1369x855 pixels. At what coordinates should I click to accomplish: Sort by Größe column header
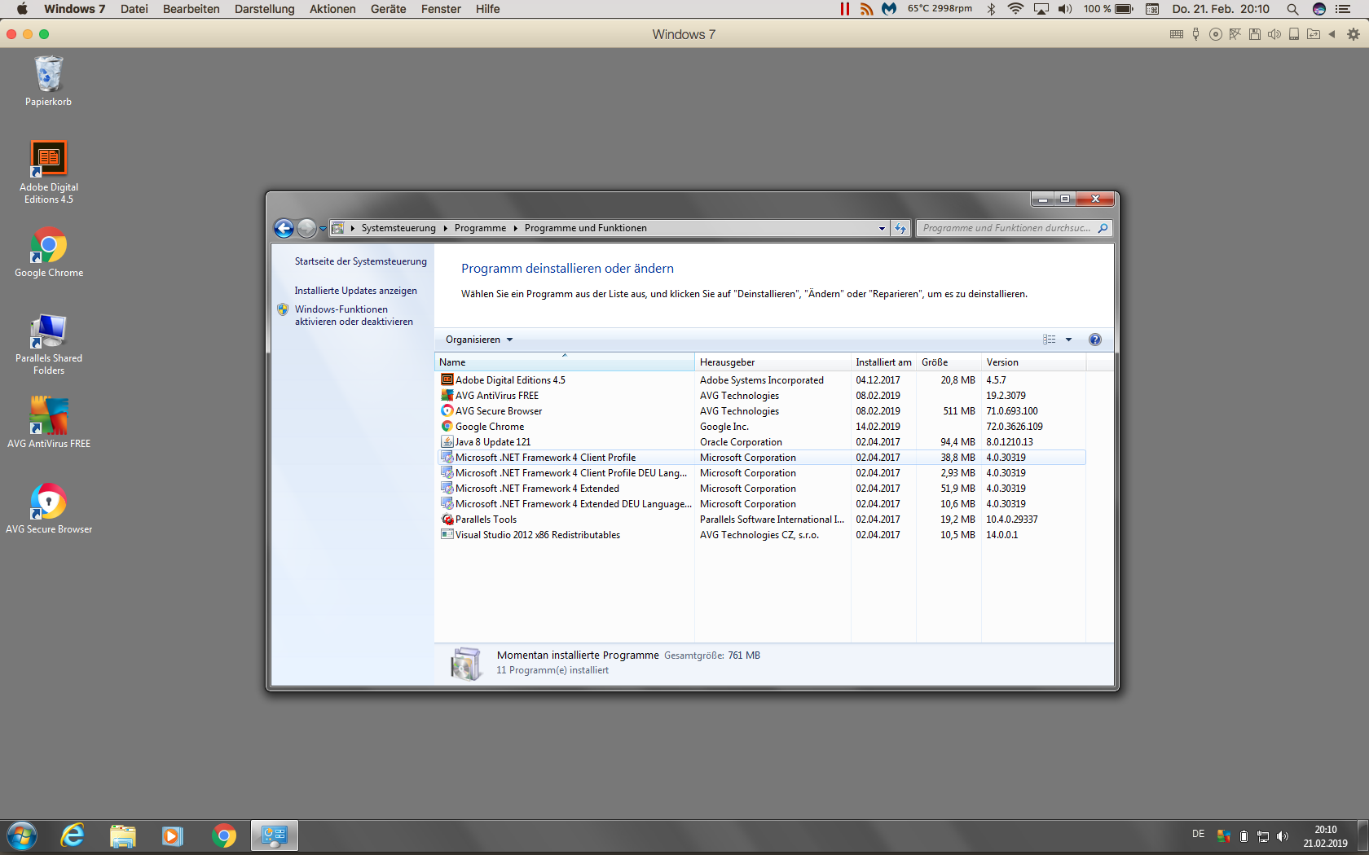coord(949,362)
